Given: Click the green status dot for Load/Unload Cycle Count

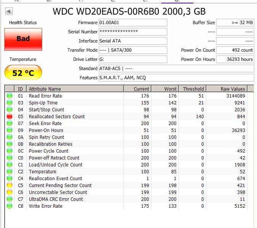Looking at the screenshot, I should pos(10,165).
